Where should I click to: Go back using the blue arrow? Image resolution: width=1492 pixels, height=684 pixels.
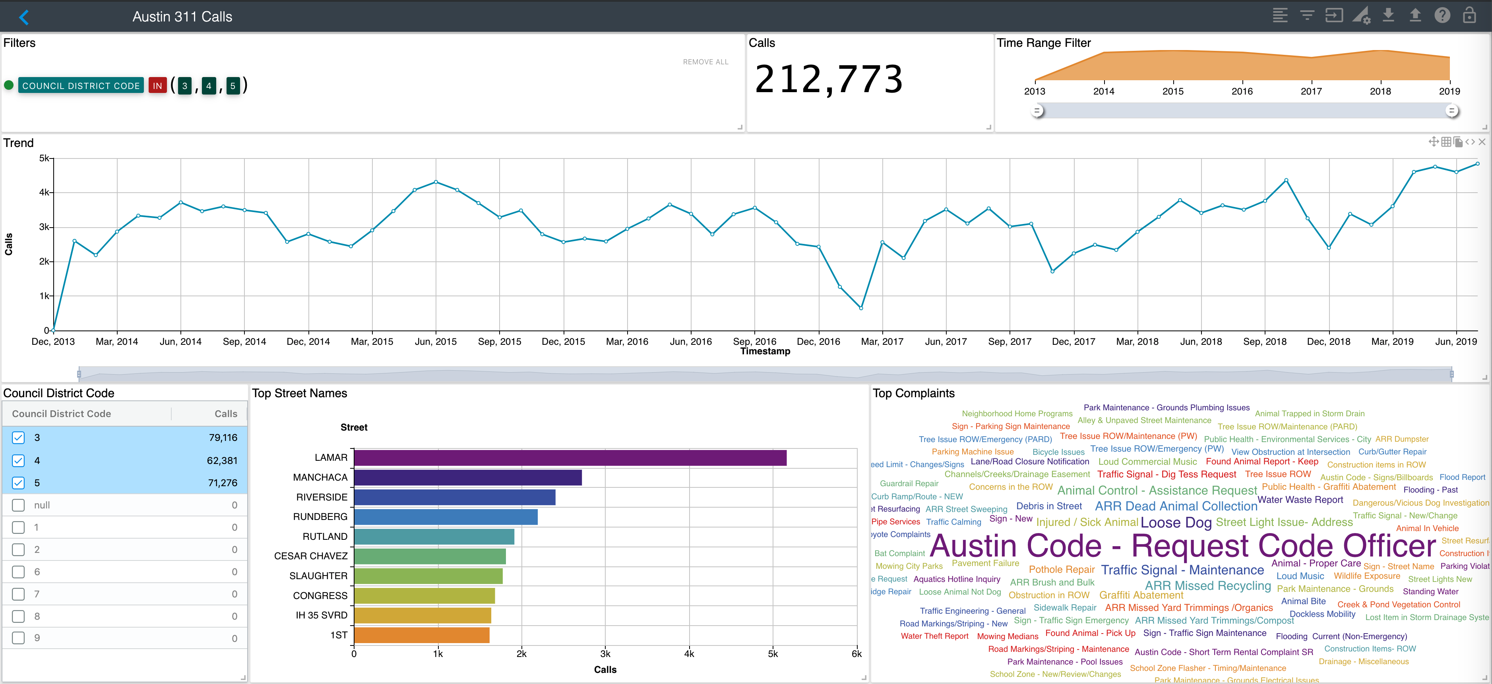click(24, 17)
